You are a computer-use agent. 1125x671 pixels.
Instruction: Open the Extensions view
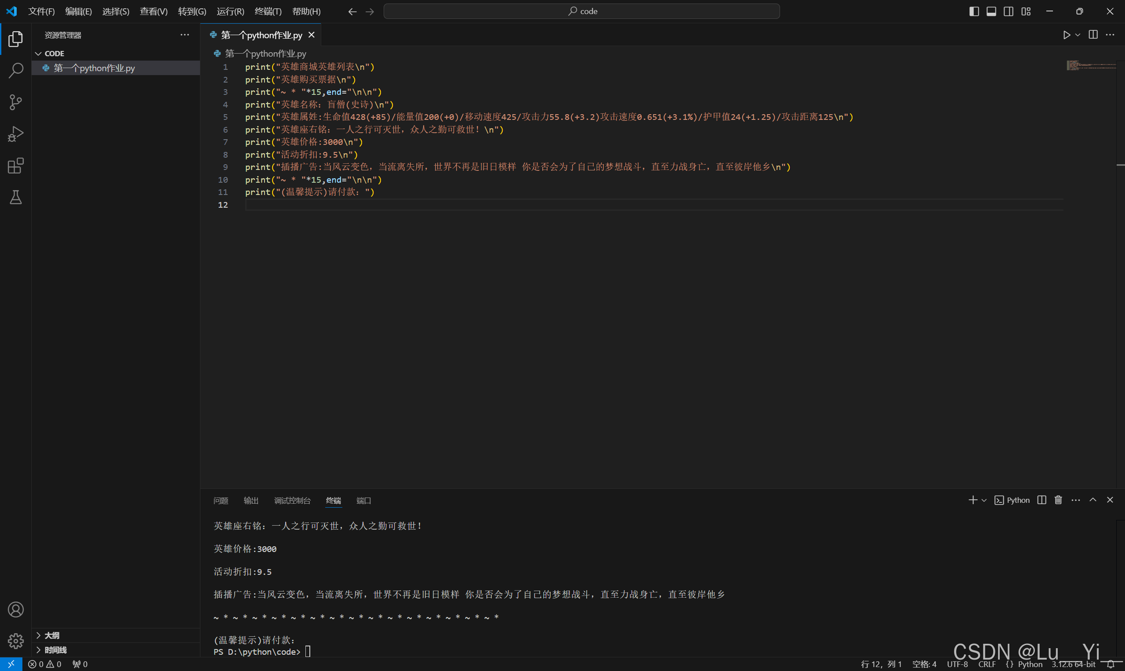click(16, 166)
